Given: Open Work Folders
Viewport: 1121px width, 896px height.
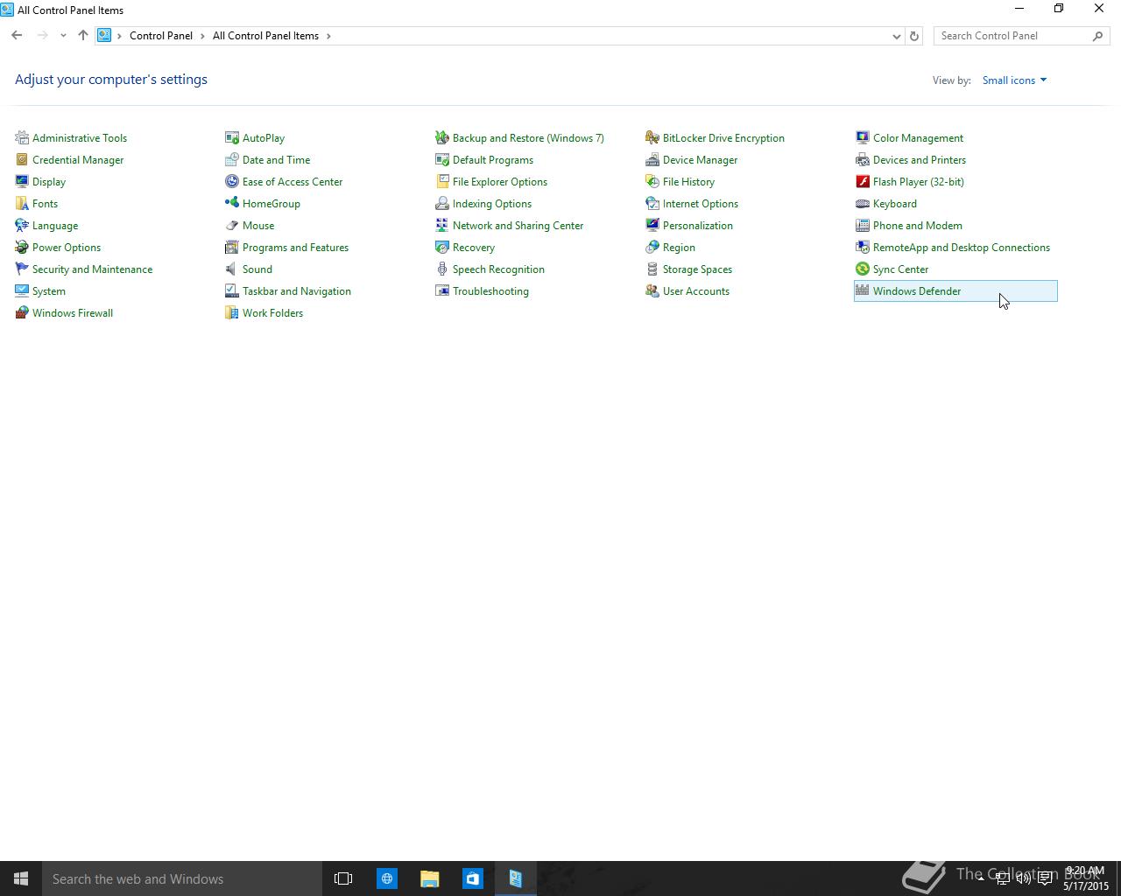Looking at the screenshot, I should click(272, 313).
